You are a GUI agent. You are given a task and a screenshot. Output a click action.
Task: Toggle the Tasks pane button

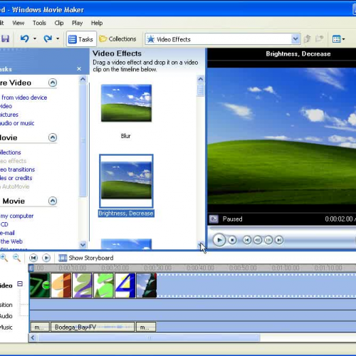[x=81, y=39]
